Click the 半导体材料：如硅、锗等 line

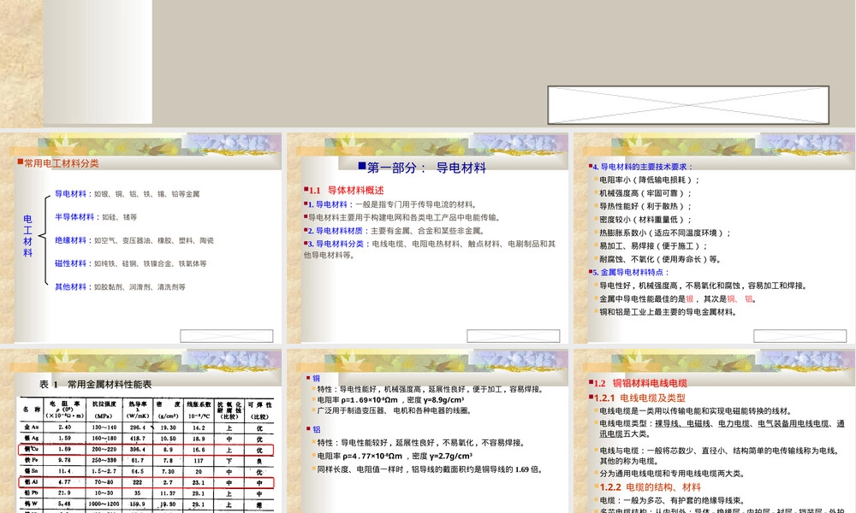tap(96, 217)
